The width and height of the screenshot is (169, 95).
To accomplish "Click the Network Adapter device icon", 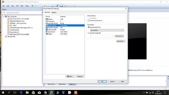I will pyautogui.click(x=47, y=27).
